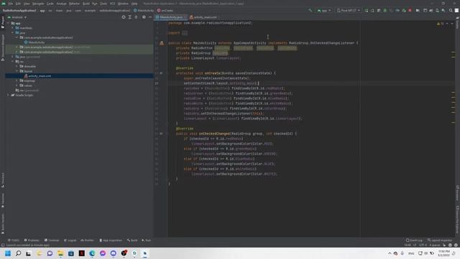The image size is (460, 259).
Task: Open the Run tool window
Action: (x=146, y=240)
